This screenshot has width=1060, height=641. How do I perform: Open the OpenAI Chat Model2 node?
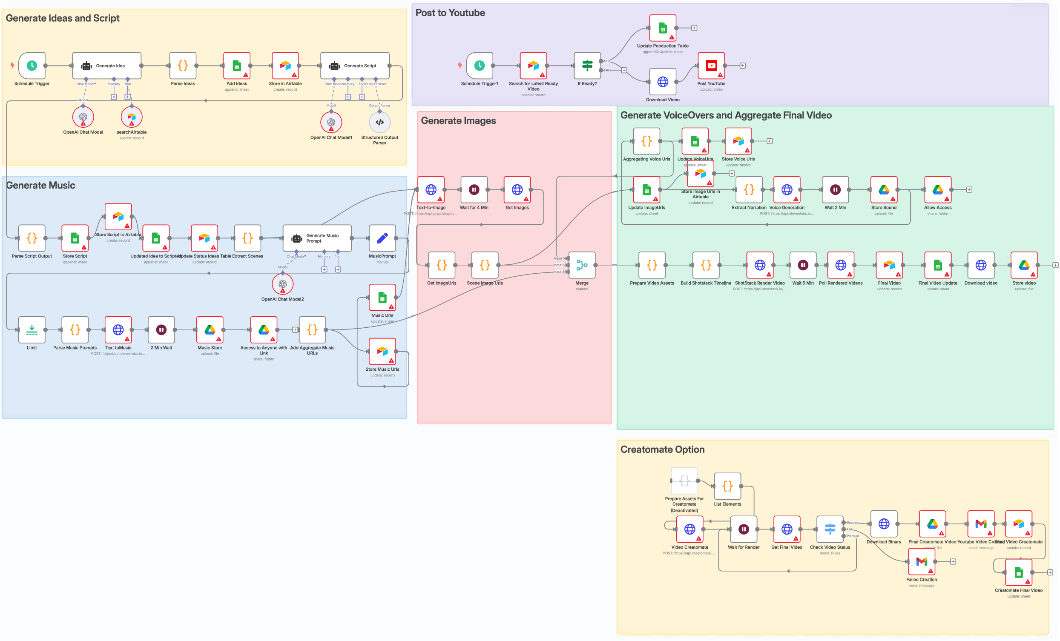click(x=283, y=284)
